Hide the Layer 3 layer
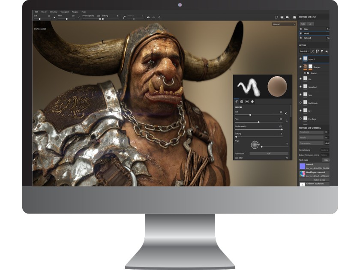This screenshot has height=270, width=360. point(300,59)
